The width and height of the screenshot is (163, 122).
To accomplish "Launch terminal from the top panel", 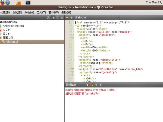I will pos(28,2).
